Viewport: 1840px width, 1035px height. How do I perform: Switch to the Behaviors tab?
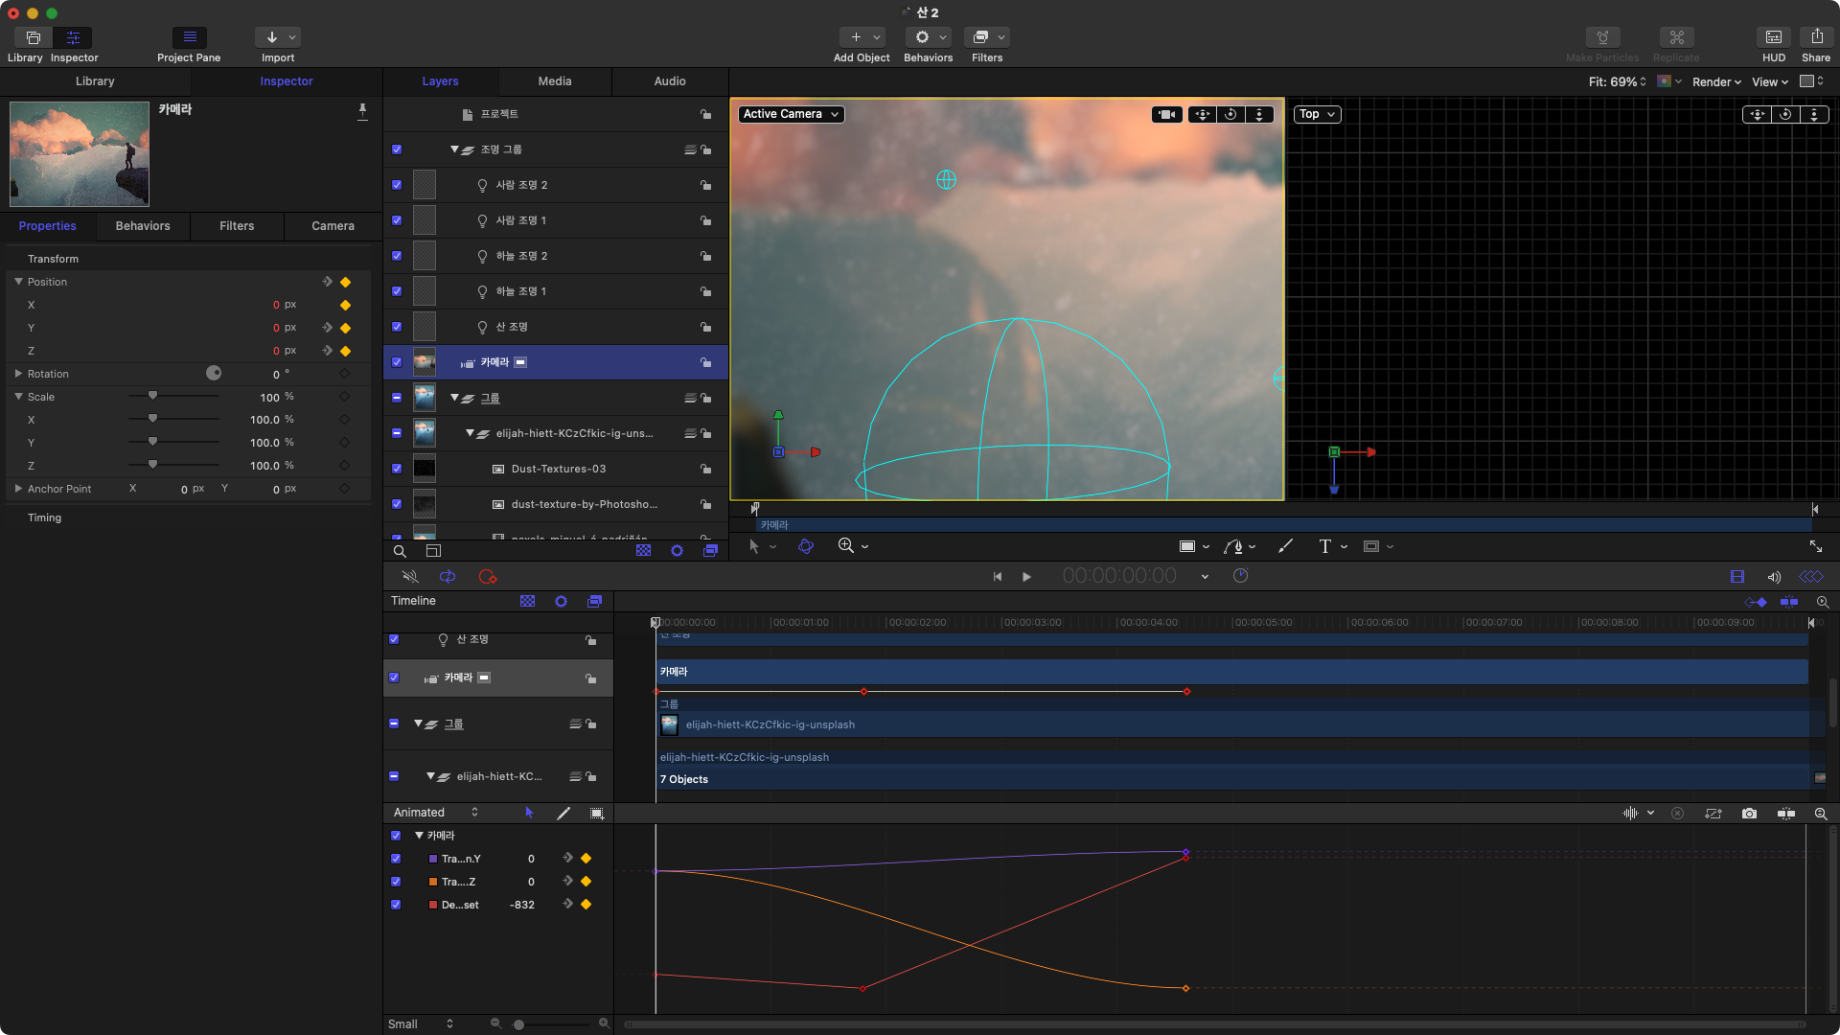[x=143, y=226]
